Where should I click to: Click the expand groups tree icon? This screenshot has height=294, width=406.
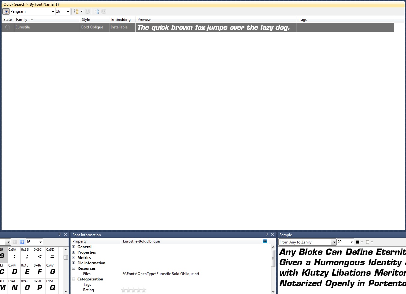(97, 11)
